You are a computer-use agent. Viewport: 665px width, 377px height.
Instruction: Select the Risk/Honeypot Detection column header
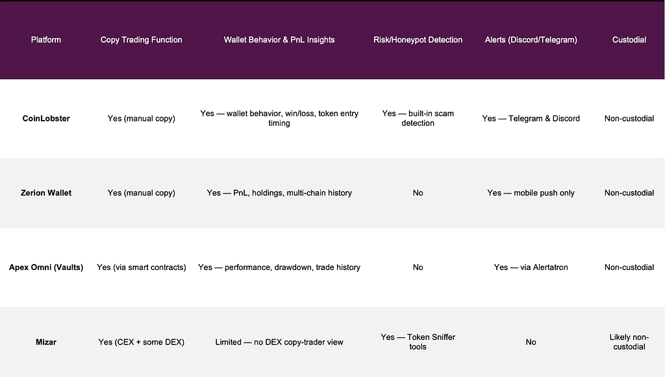418,40
